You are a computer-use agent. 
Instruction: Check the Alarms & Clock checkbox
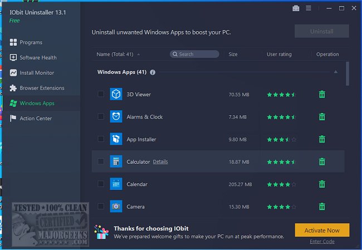click(x=101, y=116)
